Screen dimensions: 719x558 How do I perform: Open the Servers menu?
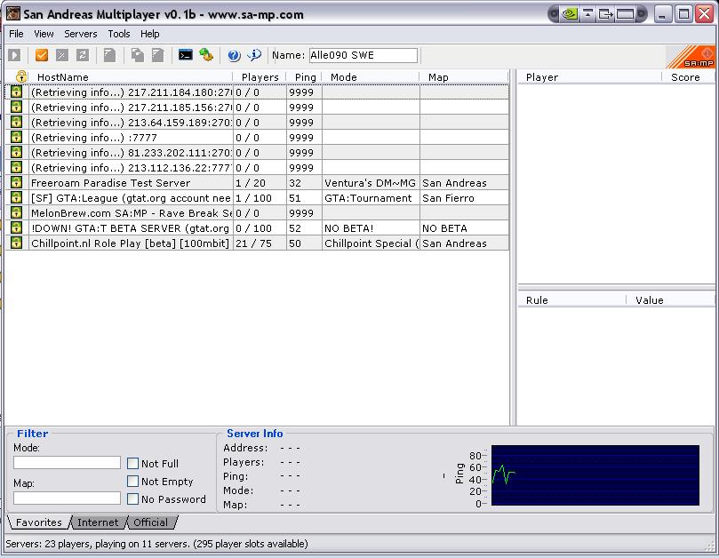[x=81, y=34]
